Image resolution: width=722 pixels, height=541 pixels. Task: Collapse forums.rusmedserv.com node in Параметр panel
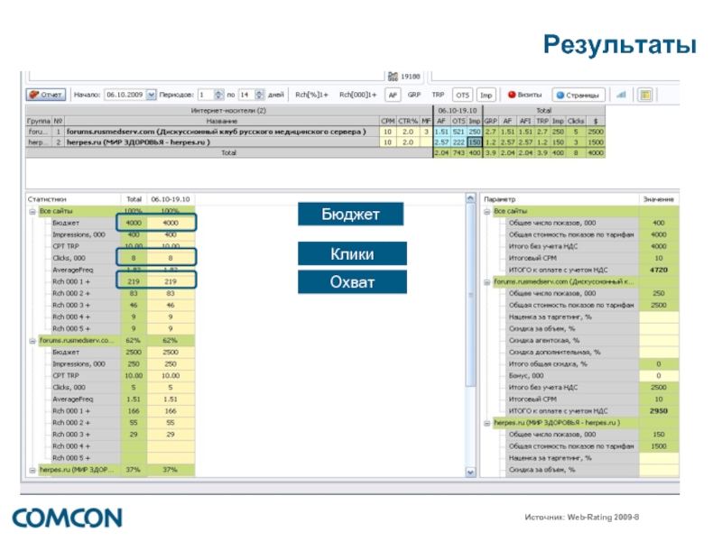click(486, 282)
